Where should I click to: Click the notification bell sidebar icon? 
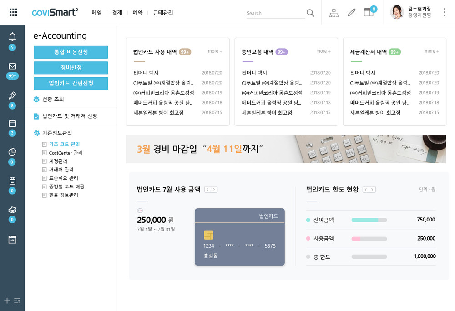pos(12,37)
